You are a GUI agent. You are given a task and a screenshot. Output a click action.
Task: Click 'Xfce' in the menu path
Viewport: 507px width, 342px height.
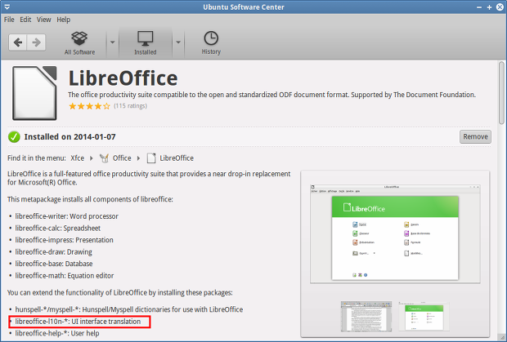click(78, 158)
